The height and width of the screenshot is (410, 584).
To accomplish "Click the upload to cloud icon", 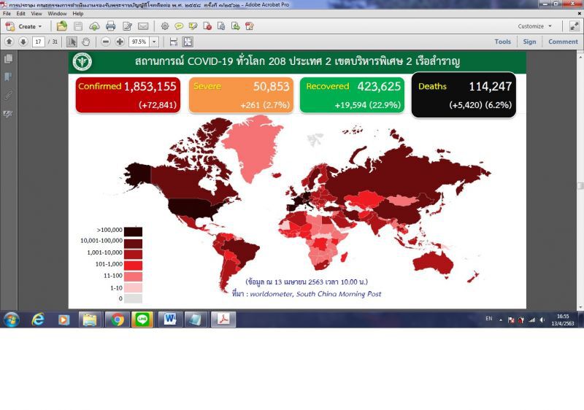I will pyautogui.click(x=94, y=26).
